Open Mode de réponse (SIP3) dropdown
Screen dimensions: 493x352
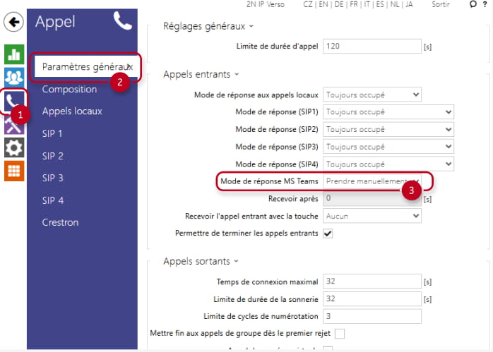[388, 147]
